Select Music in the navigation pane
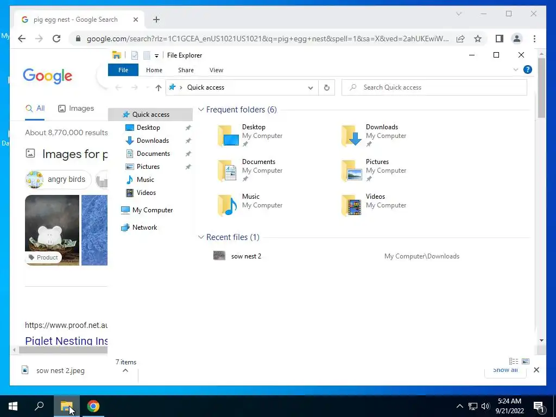The height and width of the screenshot is (417, 556). pyautogui.click(x=145, y=180)
